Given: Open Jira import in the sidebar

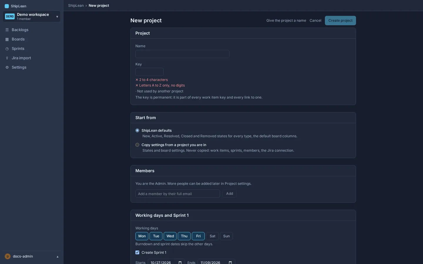Looking at the screenshot, I should pos(32,58).
